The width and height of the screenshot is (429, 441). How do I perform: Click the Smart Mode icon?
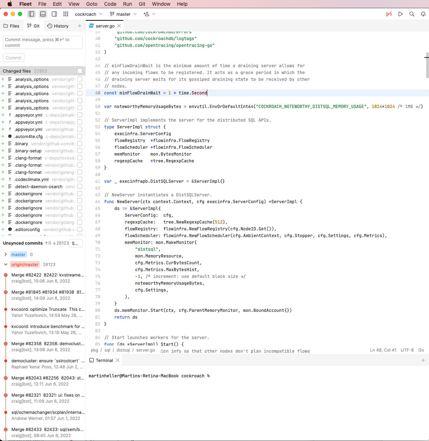(389, 14)
